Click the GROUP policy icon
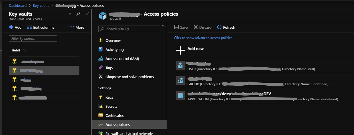 click(180, 81)
